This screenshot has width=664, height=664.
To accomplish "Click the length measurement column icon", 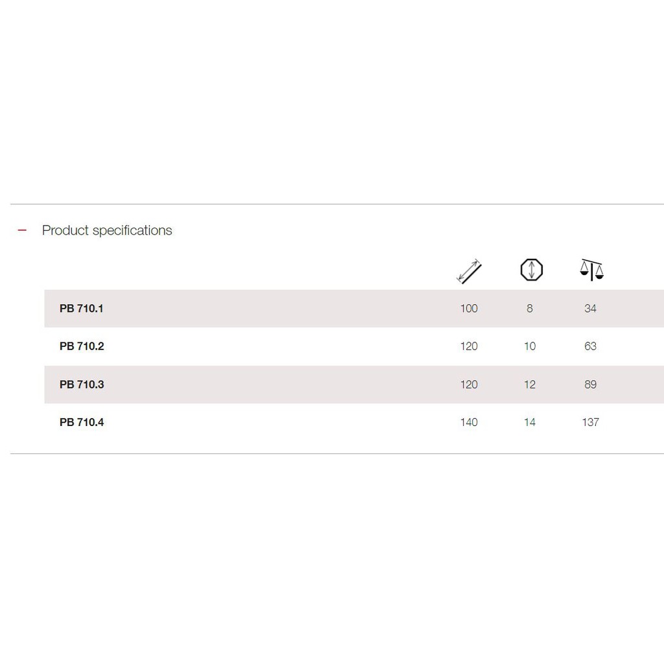I will pyautogui.click(x=469, y=271).
